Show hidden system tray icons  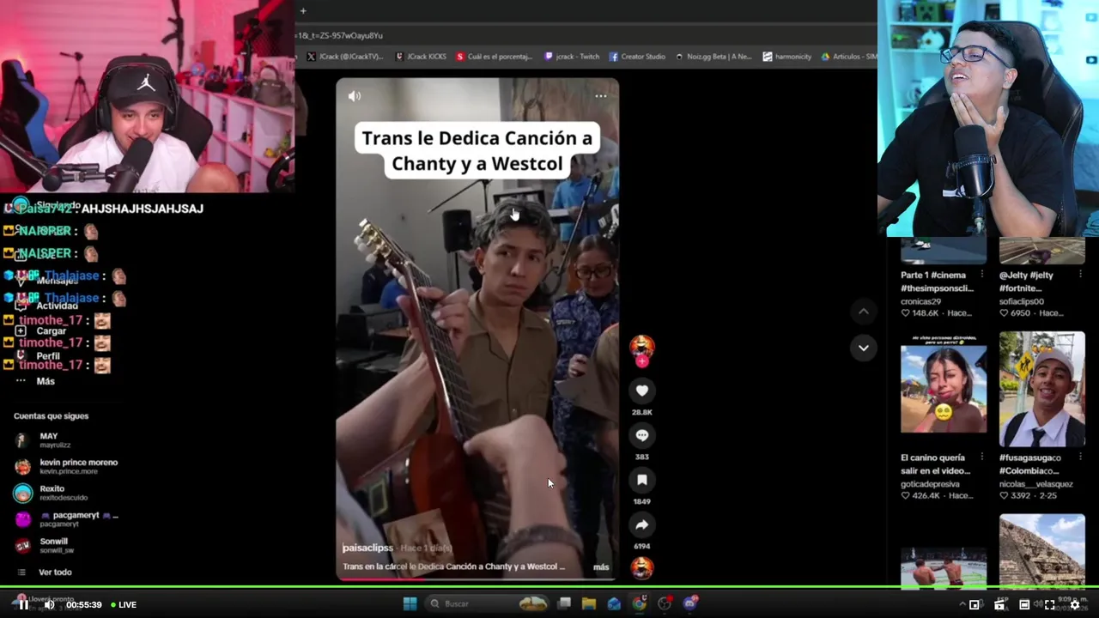pyautogui.click(x=962, y=604)
